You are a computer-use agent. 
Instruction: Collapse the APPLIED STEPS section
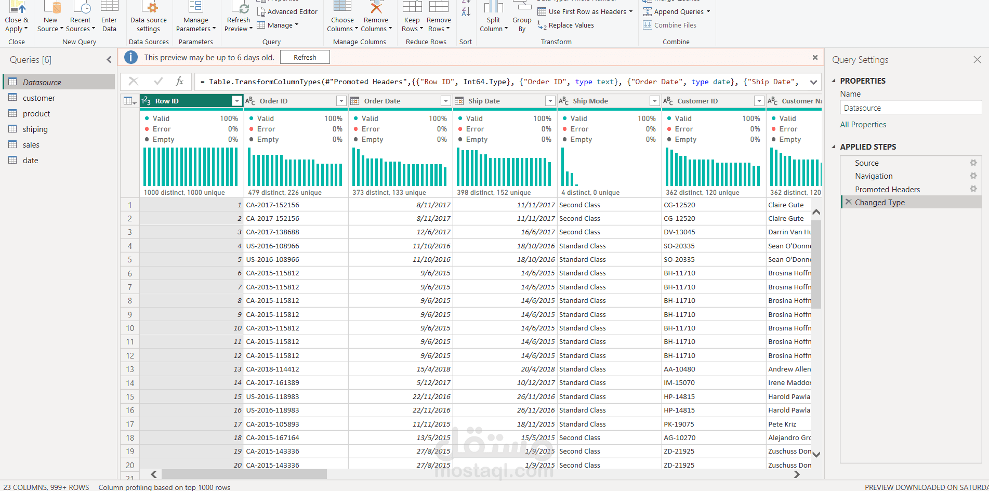pos(834,147)
